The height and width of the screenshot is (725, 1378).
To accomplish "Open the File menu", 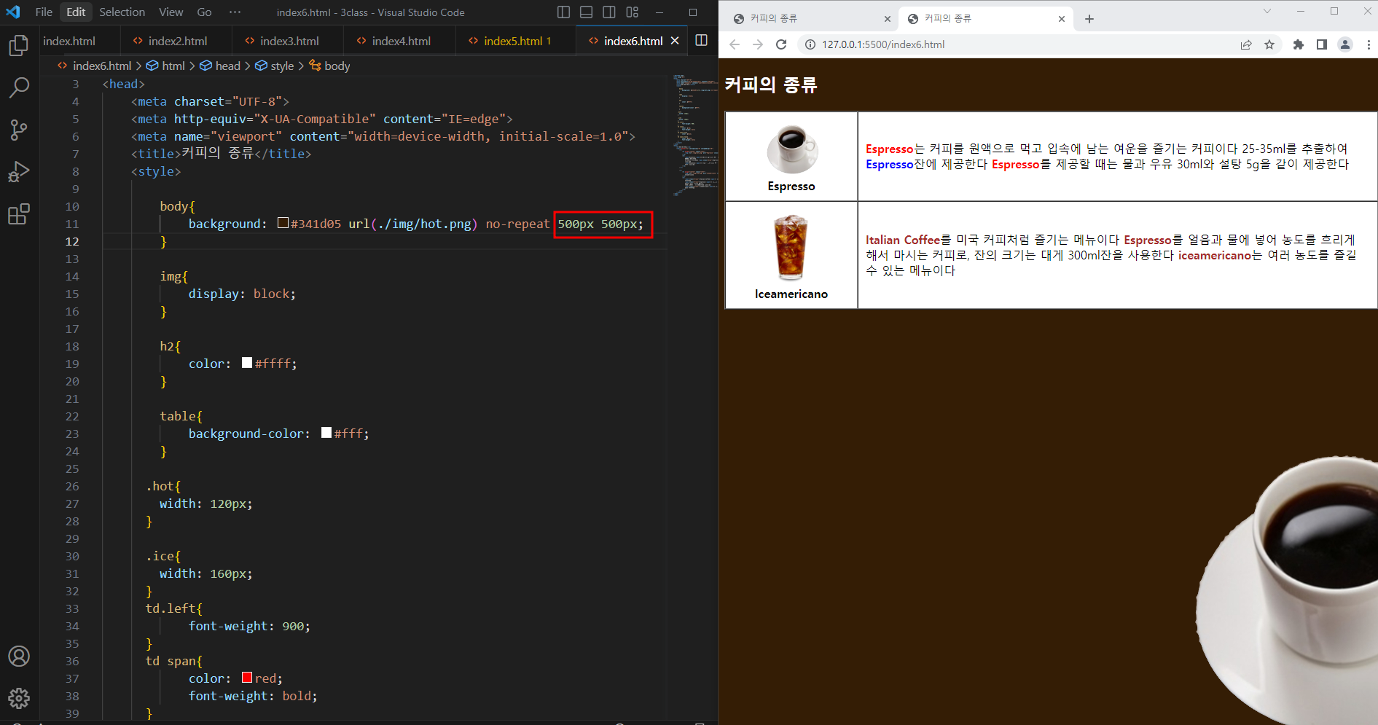I will (x=44, y=12).
